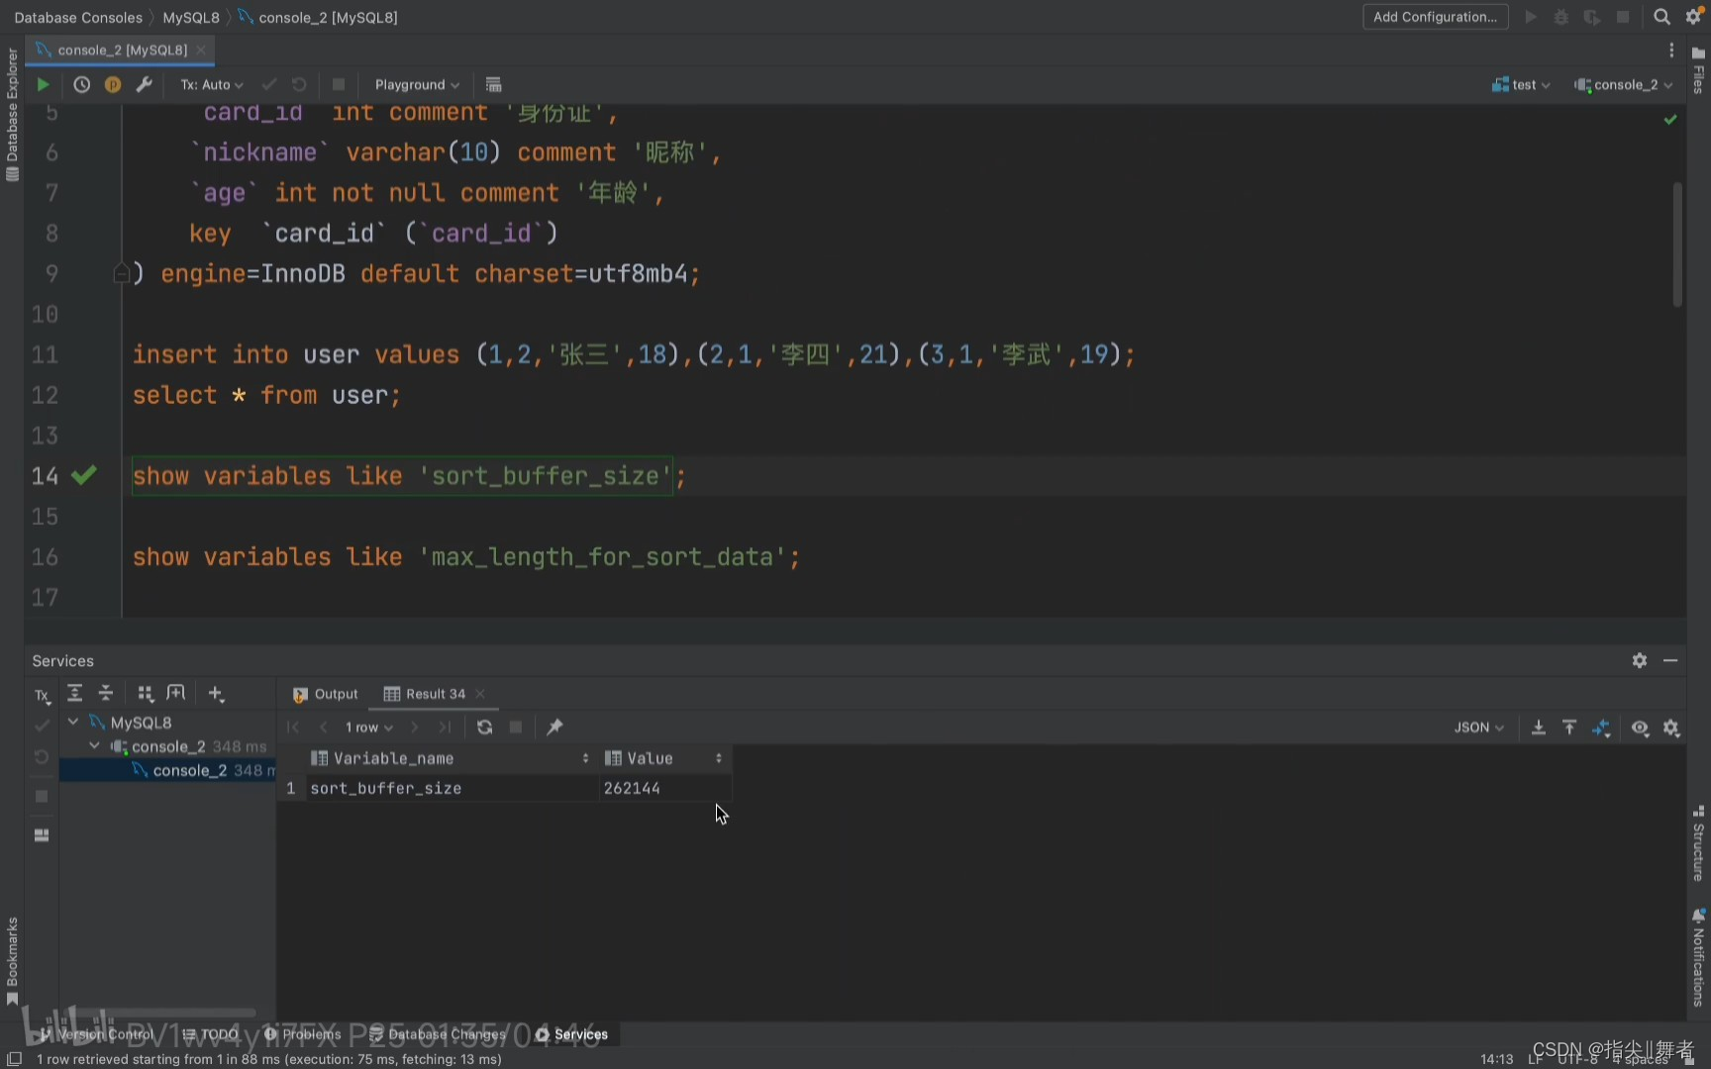
Task: Pin the Result 34 tab
Action: coord(554,728)
